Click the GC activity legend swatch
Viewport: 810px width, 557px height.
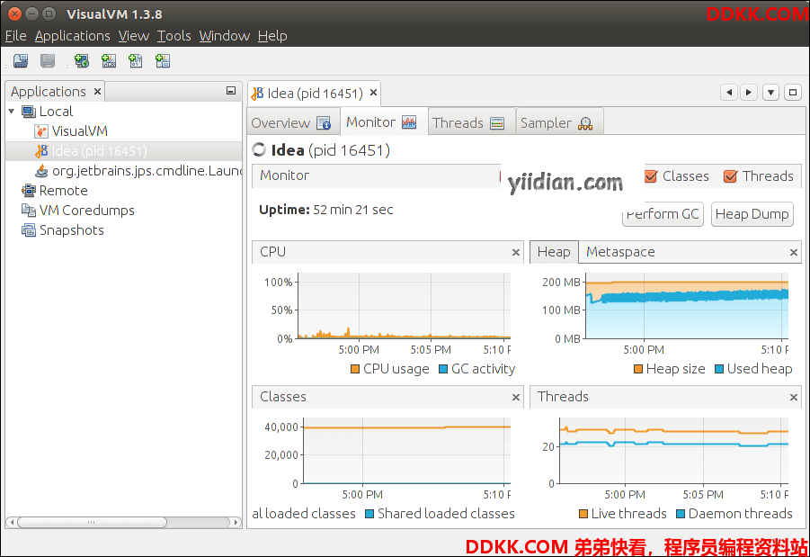coord(442,369)
